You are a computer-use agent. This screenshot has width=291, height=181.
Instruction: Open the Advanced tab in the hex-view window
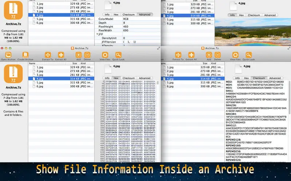pos(144,78)
